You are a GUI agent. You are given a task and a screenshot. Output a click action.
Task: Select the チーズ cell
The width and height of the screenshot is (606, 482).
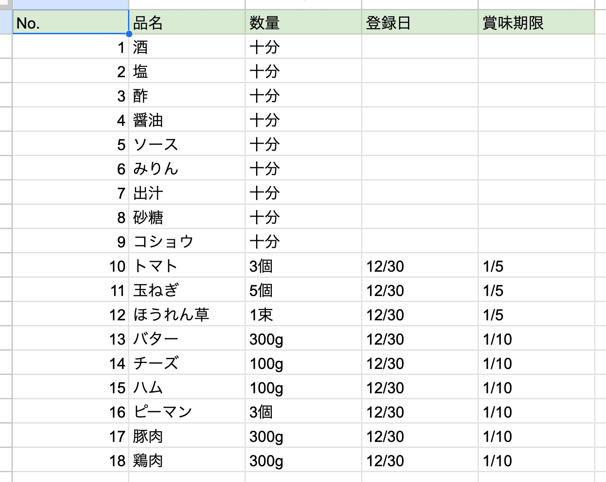click(x=186, y=363)
